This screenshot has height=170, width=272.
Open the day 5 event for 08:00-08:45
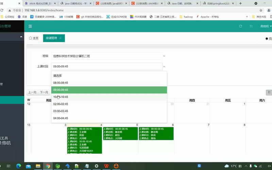120,134
